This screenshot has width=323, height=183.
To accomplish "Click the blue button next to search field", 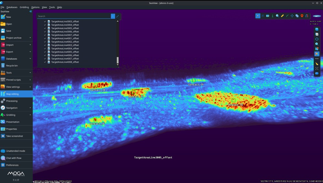I will tap(113, 16).
